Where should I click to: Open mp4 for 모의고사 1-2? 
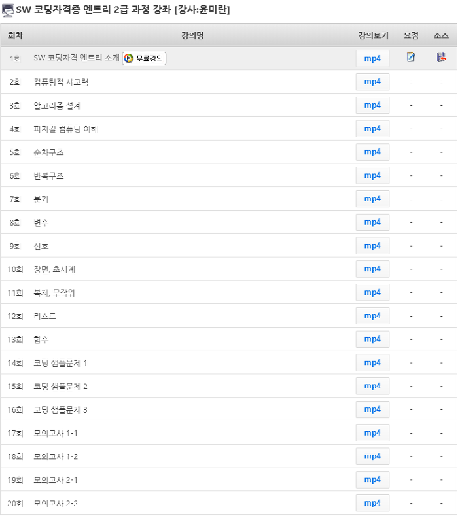pos(372,456)
